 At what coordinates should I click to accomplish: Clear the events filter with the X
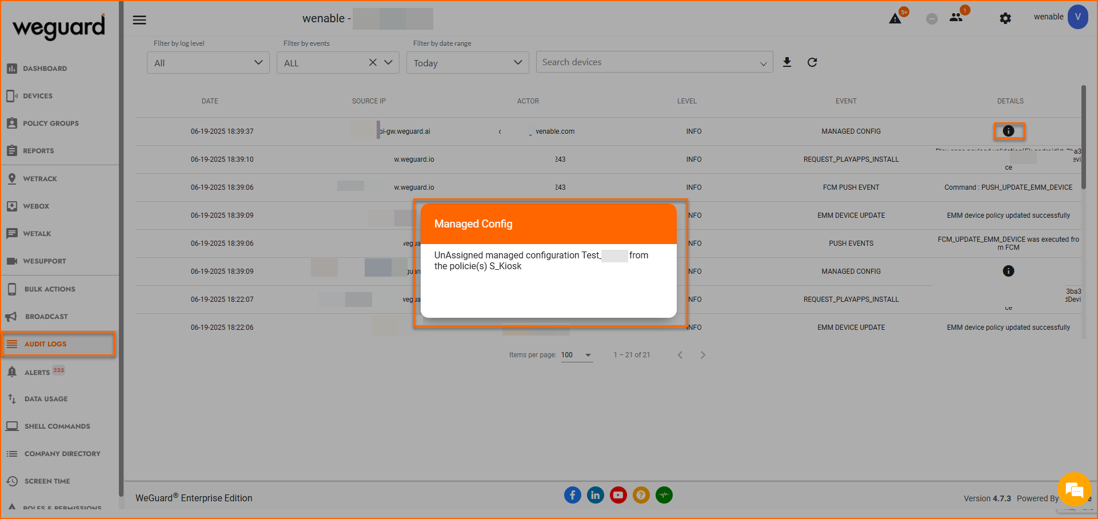point(373,62)
